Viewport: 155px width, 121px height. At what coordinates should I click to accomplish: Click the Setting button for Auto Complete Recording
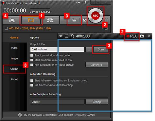pyautogui.click(x=97, y=102)
